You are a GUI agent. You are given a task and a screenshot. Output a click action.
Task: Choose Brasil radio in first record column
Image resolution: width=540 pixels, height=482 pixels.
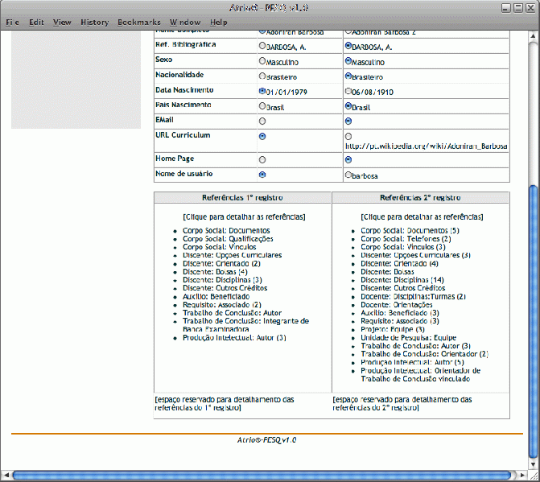[x=262, y=106]
